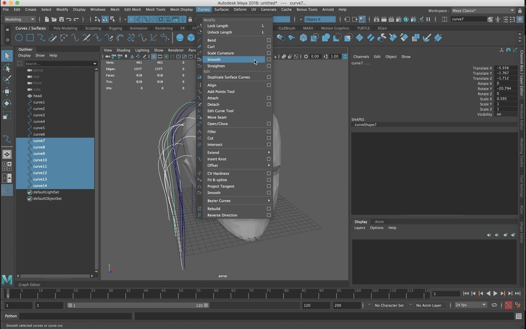Click the undo arrow icon
This screenshot has width=526, height=329.
click(69, 19)
